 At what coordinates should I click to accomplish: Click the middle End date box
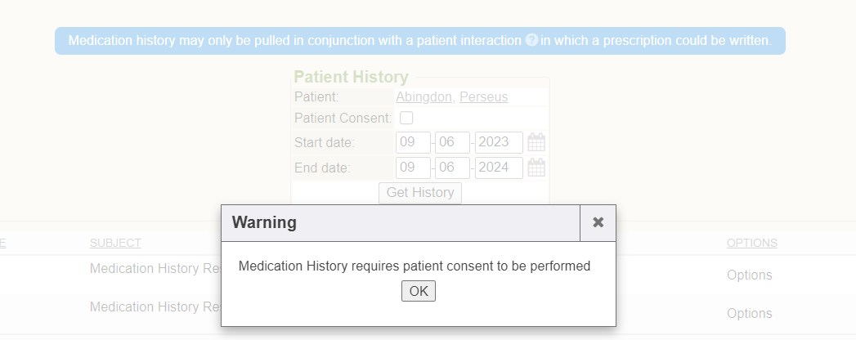point(454,168)
